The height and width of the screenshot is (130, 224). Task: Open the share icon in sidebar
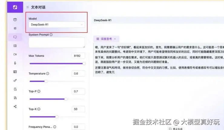pos(15,107)
